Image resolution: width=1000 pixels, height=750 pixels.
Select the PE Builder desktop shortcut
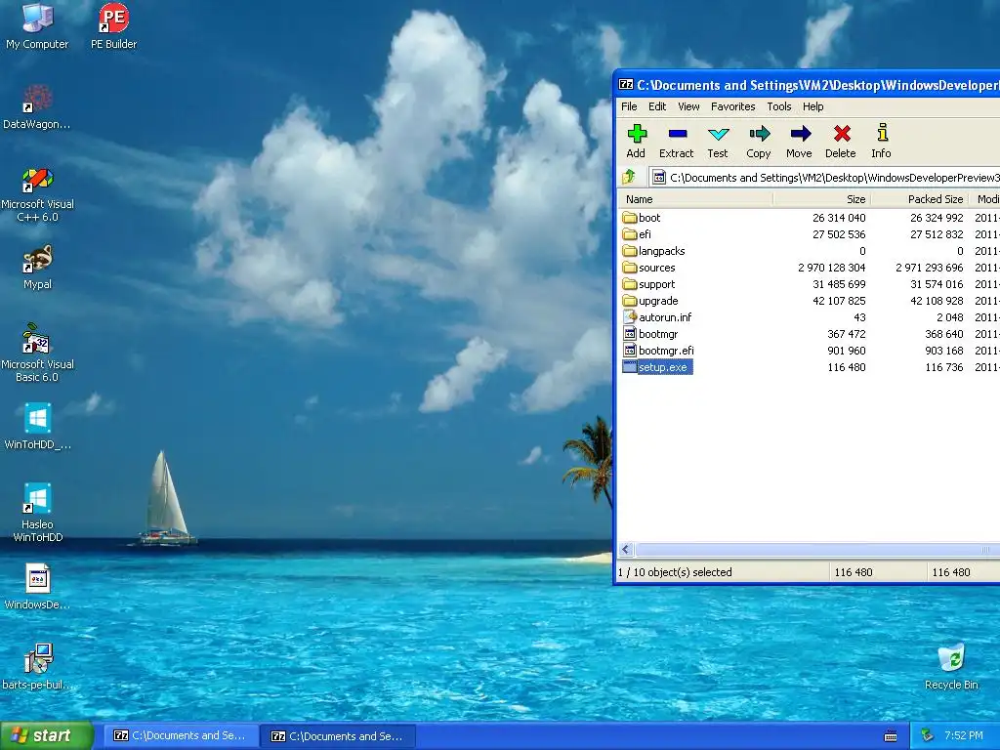coord(113,26)
